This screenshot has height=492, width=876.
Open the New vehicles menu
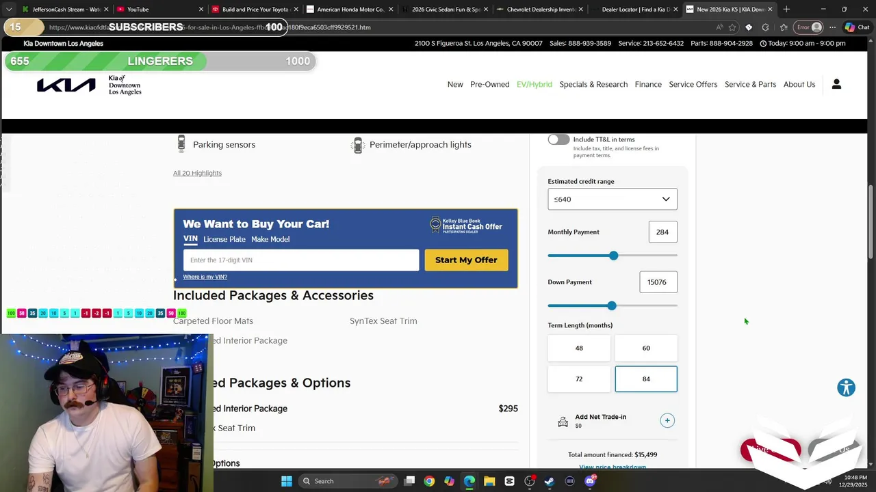click(455, 84)
